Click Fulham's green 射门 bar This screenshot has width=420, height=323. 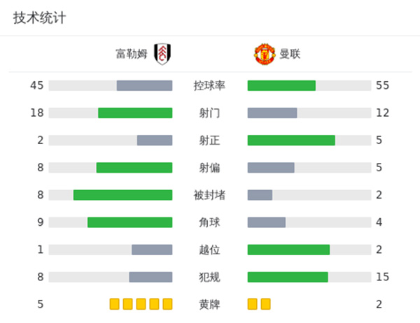[x=135, y=113]
